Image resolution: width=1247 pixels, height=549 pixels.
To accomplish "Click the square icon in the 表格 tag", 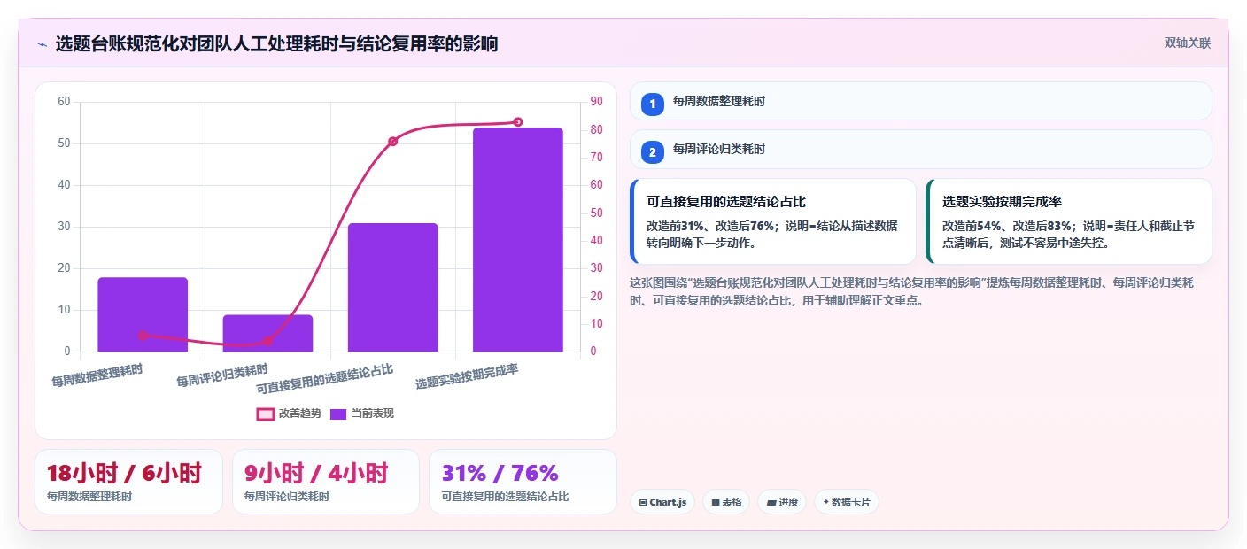I will [x=716, y=502].
